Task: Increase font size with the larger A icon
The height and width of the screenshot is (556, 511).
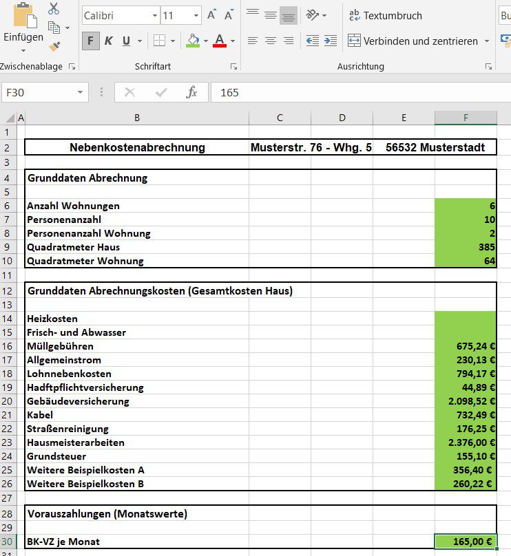Action: [x=212, y=15]
